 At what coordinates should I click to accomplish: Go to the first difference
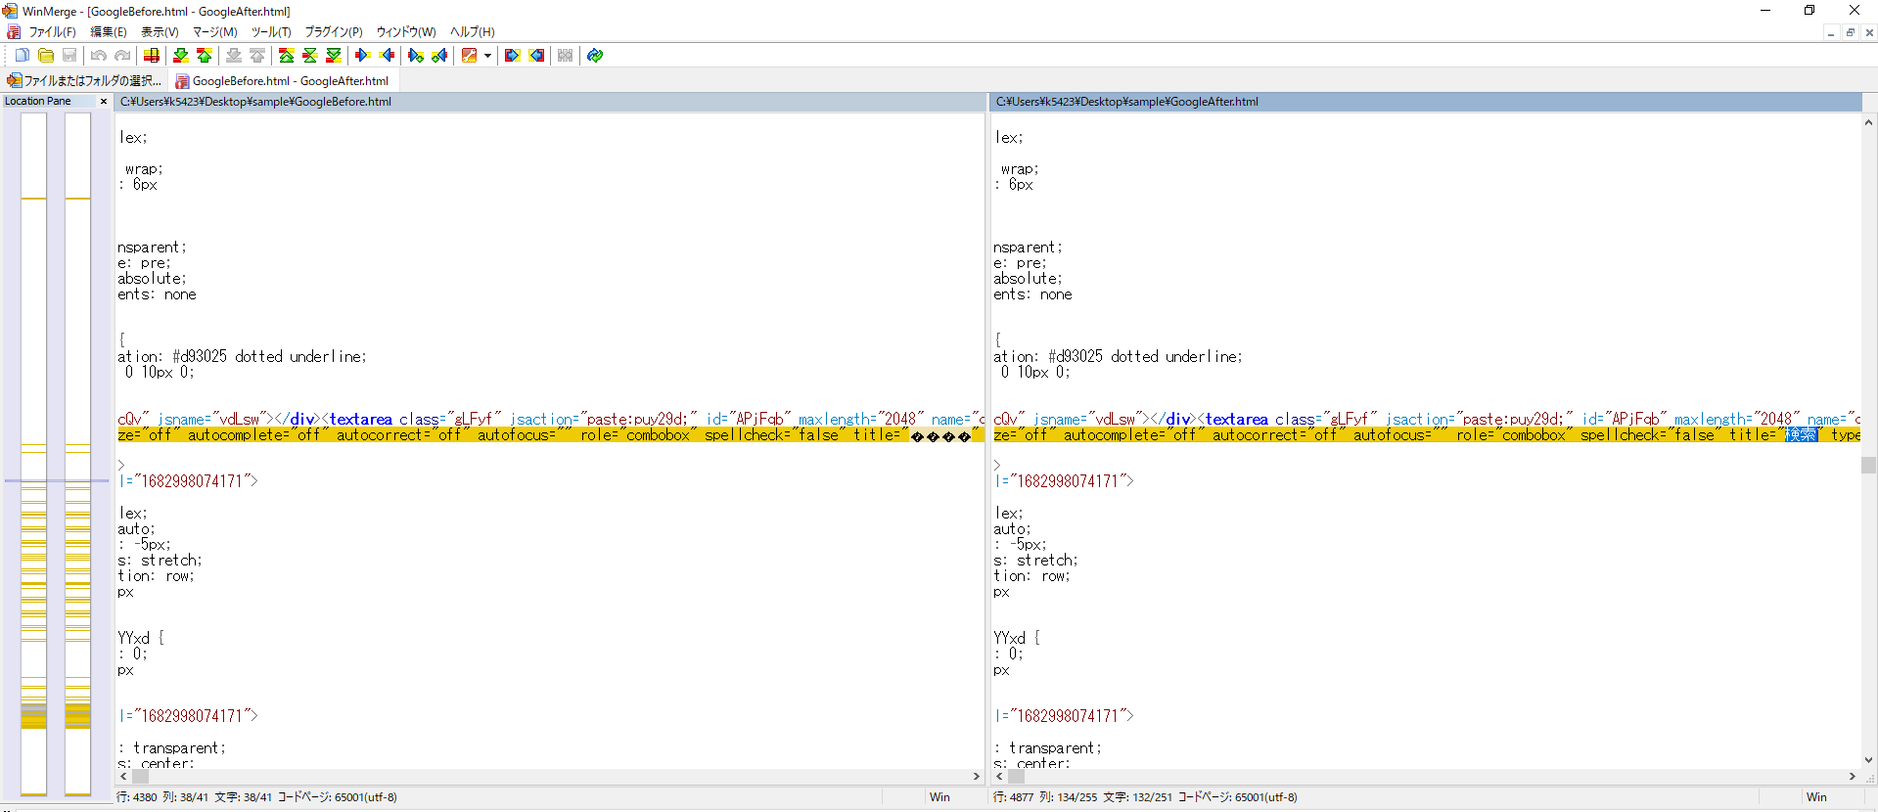click(x=287, y=56)
